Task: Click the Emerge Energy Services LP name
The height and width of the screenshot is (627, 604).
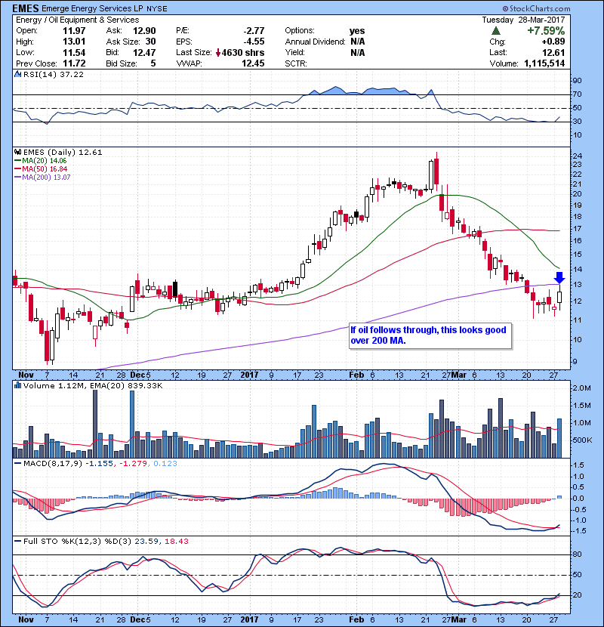Action: 92,8
